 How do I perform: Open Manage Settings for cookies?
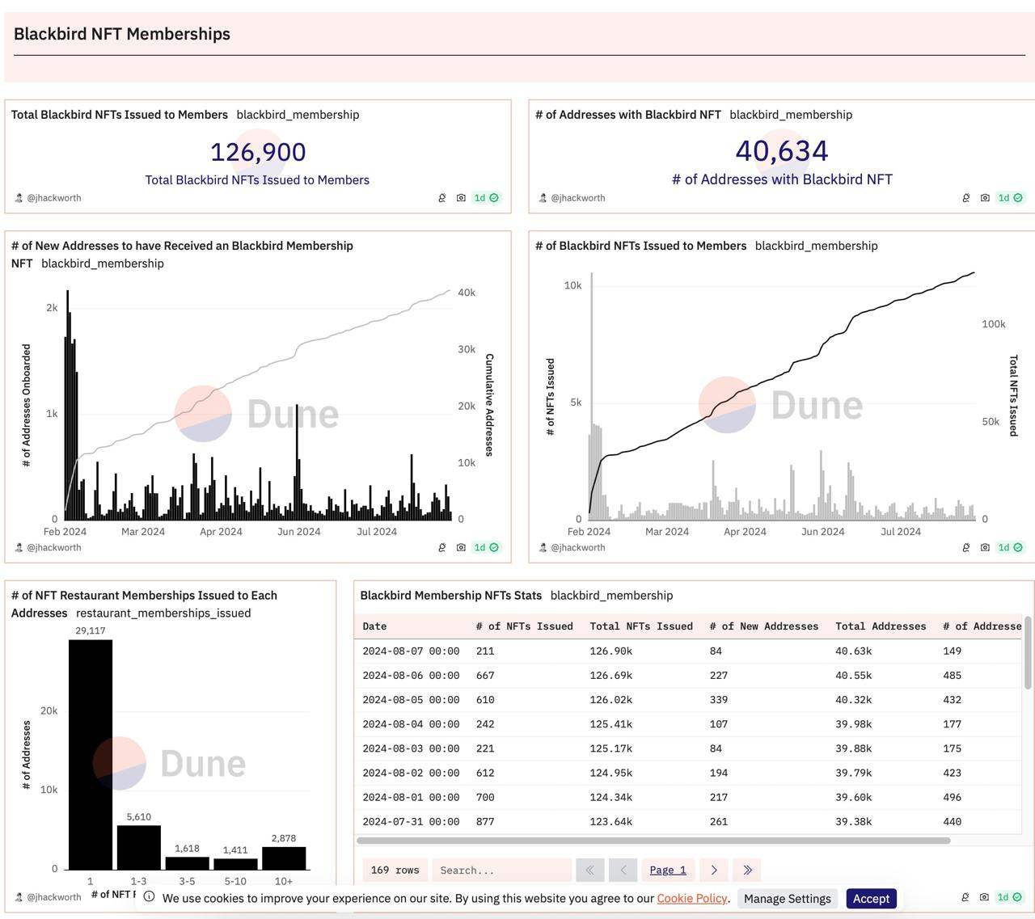point(788,898)
